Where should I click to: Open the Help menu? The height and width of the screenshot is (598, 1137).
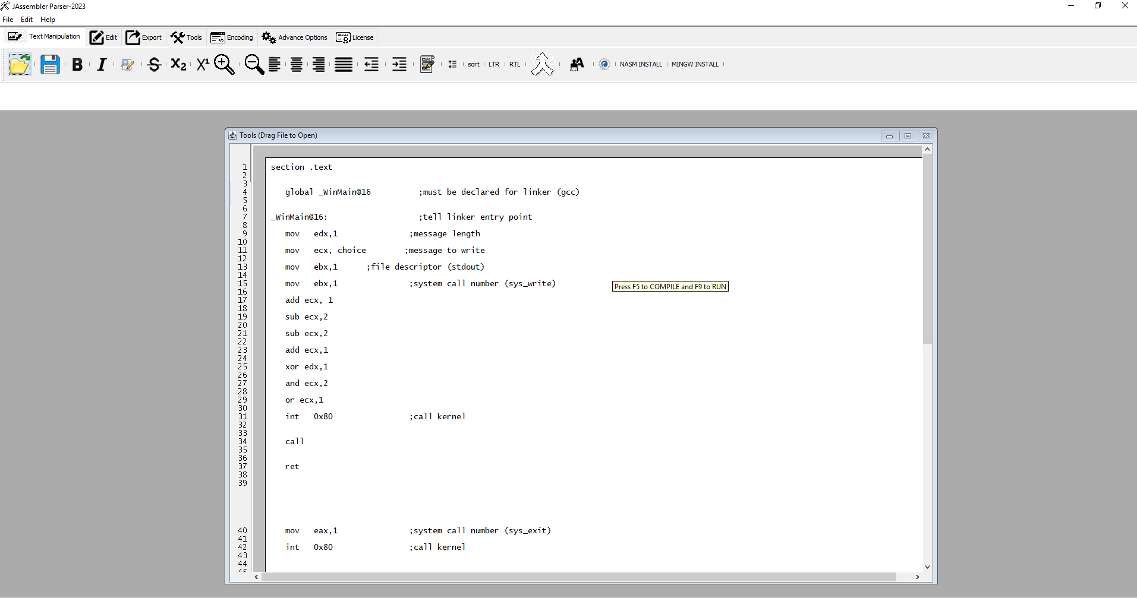pyautogui.click(x=48, y=20)
